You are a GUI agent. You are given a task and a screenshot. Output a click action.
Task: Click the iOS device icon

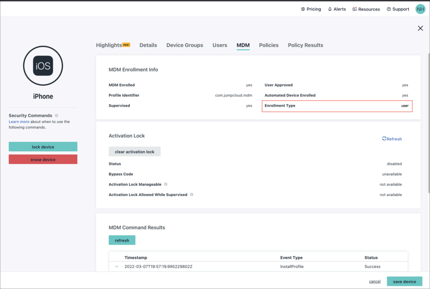[43, 66]
